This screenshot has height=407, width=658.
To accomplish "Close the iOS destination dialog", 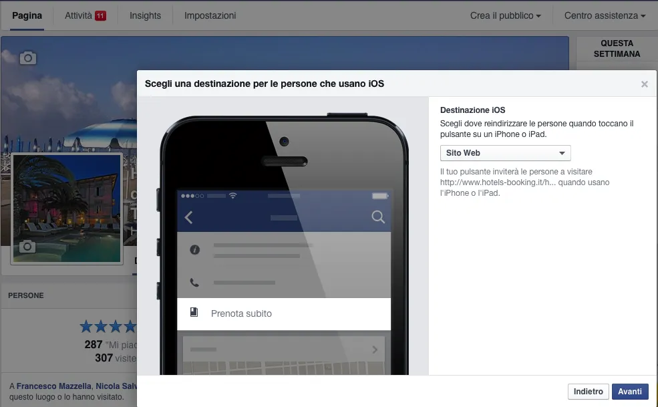I will (x=645, y=84).
